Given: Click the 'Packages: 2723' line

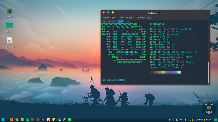Looking at the screenshot, I should [159, 39].
